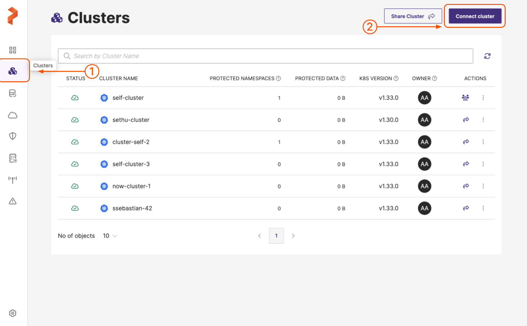Open three-dot menu for ssebastian-42
Viewport: 527px width, 326px height.
pos(483,208)
